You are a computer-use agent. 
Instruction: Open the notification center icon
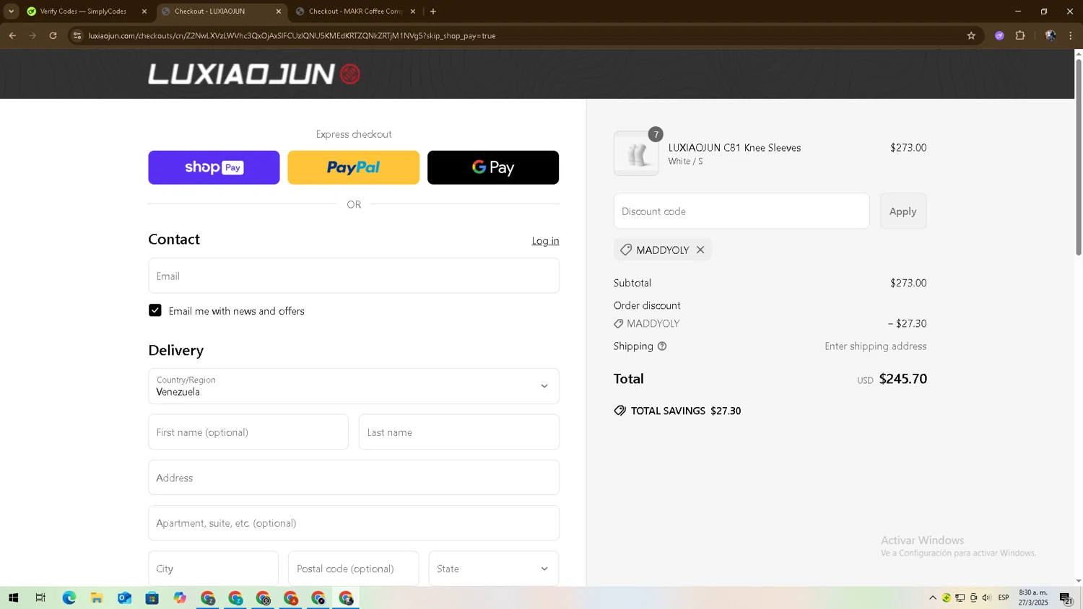1066,597
